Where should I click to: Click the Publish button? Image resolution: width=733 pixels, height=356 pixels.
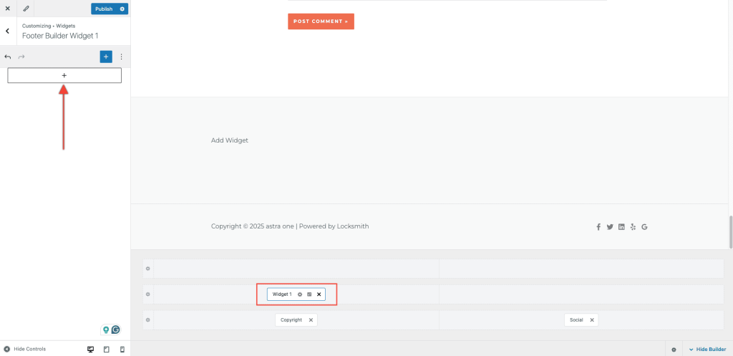[x=104, y=9]
